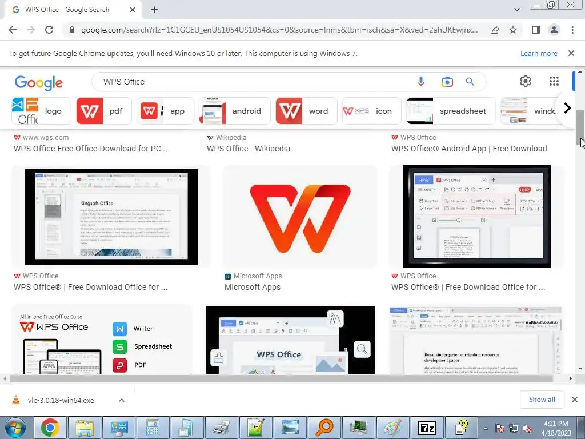Image resolution: width=585 pixels, height=439 pixels.
Task: Open the Google apps grid
Action: (x=554, y=81)
